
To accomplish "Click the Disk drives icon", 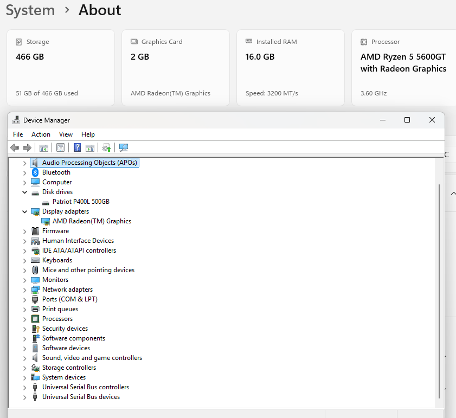I will tap(35, 193).
